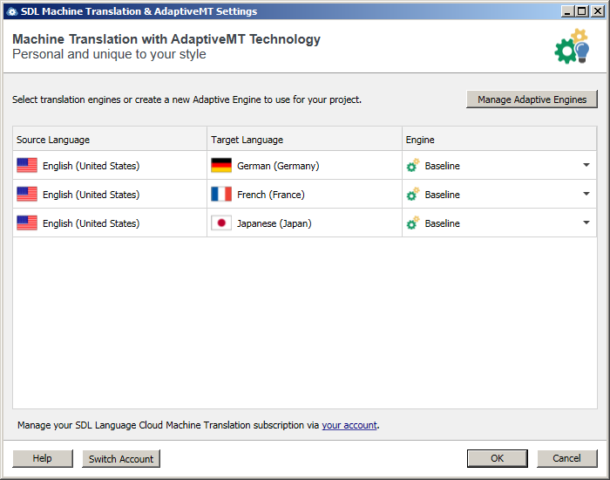Image resolution: width=610 pixels, height=480 pixels.
Task: Open the engine dropdown for French (France)
Action: [586, 194]
